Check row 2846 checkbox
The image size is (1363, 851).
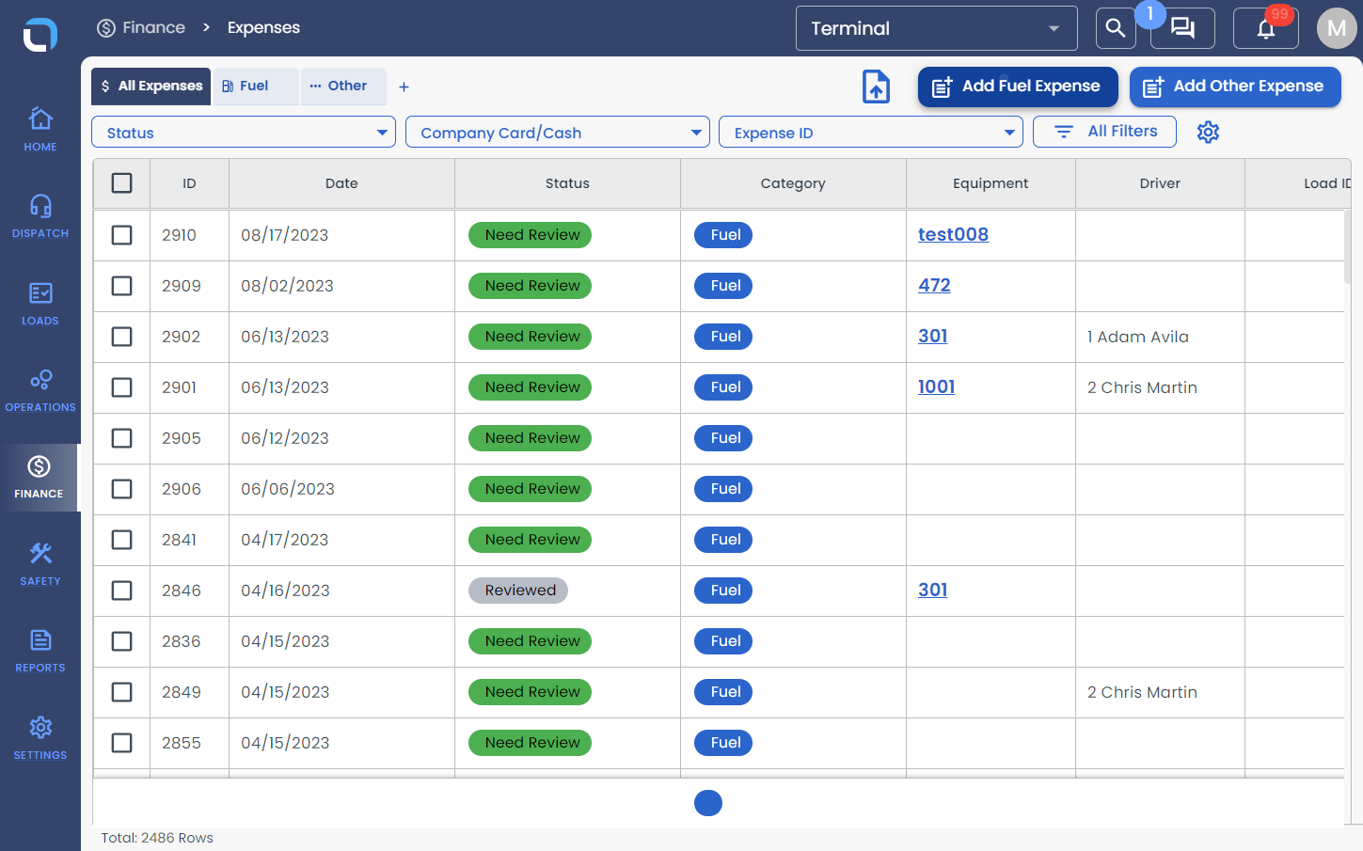point(122,591)
